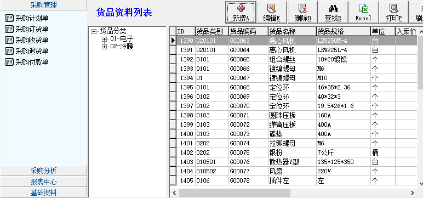The height and width of the screenshot is (198, 423).
Task: Open 采购付款单 in sidebar
Action: (x=27, y=62)
